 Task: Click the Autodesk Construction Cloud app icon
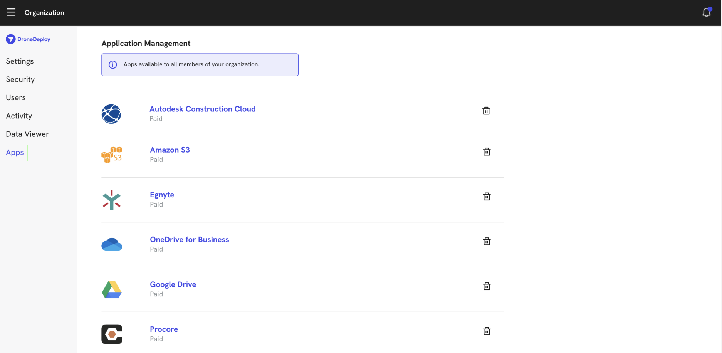pos(111,114)
